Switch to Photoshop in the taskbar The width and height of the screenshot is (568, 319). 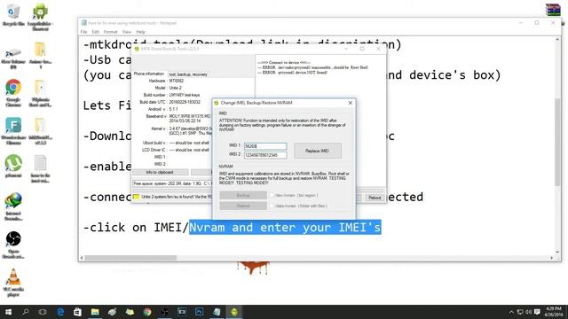coord(199,312)
